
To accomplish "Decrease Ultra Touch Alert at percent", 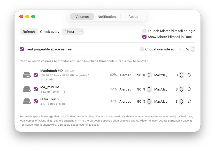I will (x=149, y=103).
